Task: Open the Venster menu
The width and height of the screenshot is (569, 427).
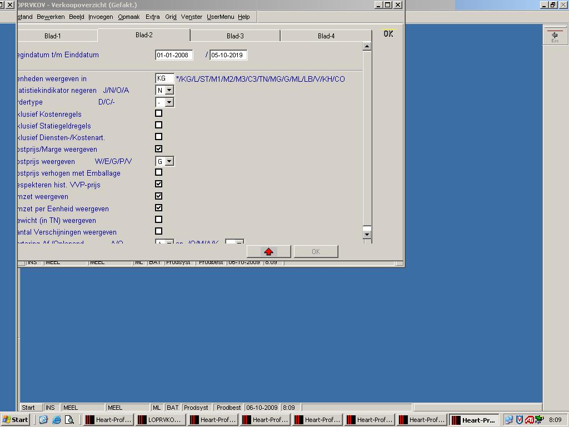Action: pos(192,17)
